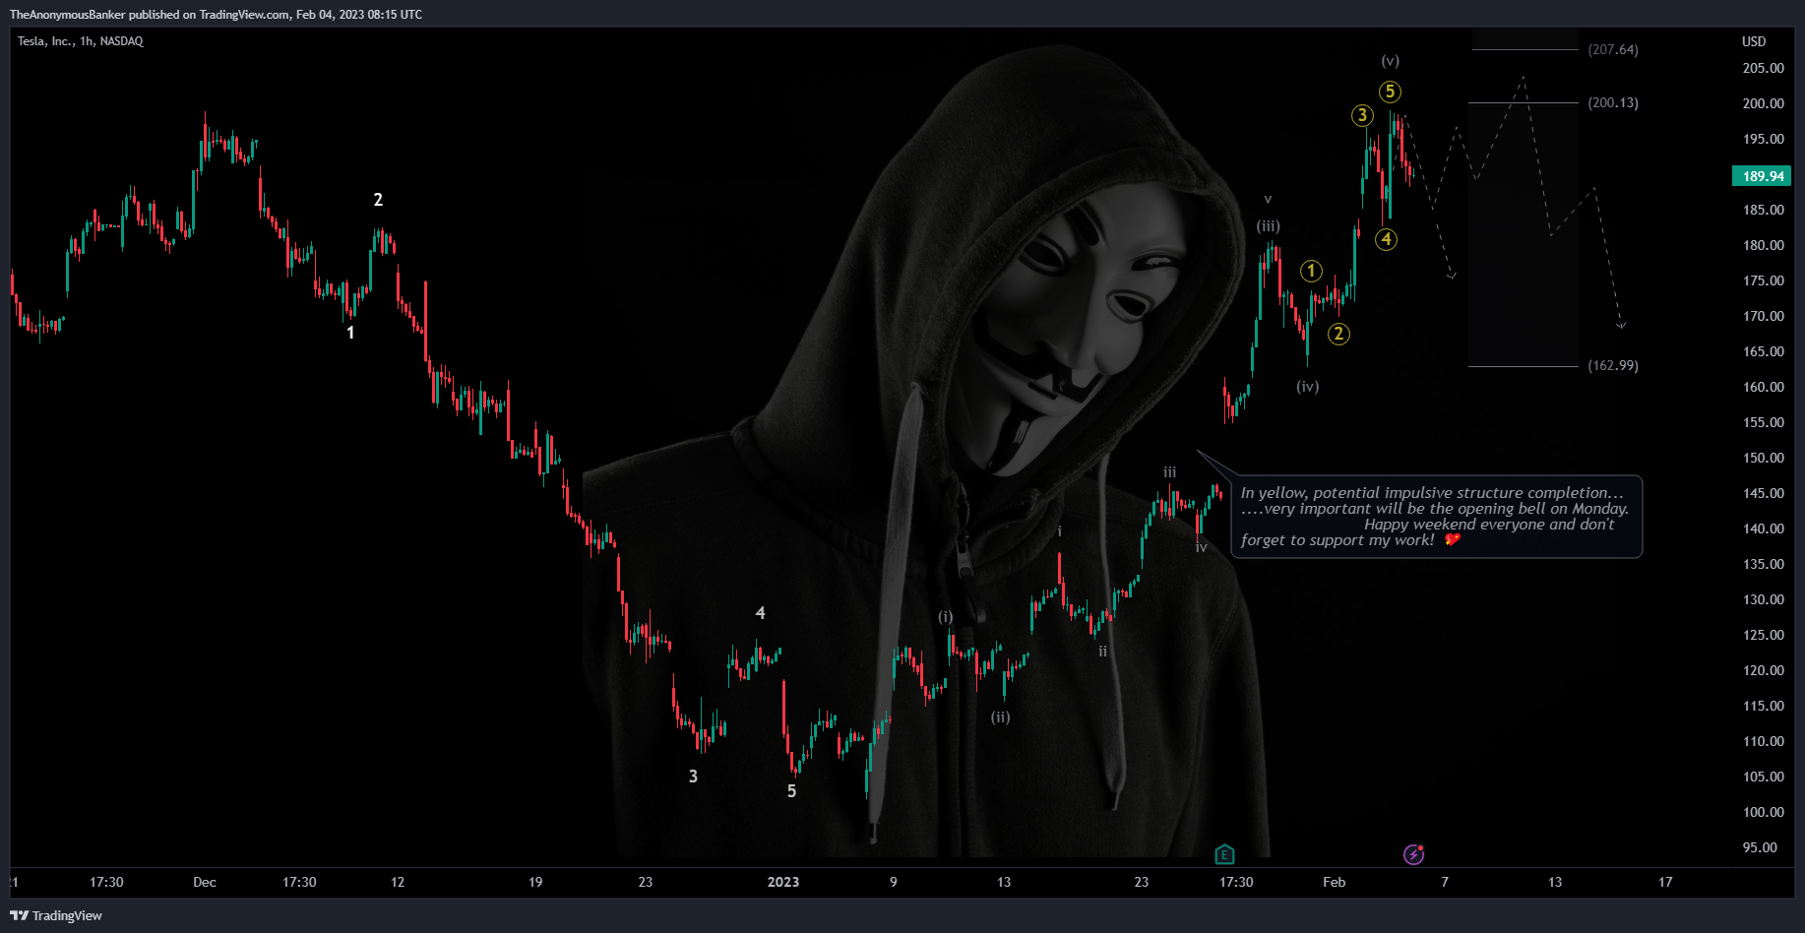Screen dimensions: 1805x933
Task: Click the 95.00 price axis label
Action: [x=1760, y=847]
